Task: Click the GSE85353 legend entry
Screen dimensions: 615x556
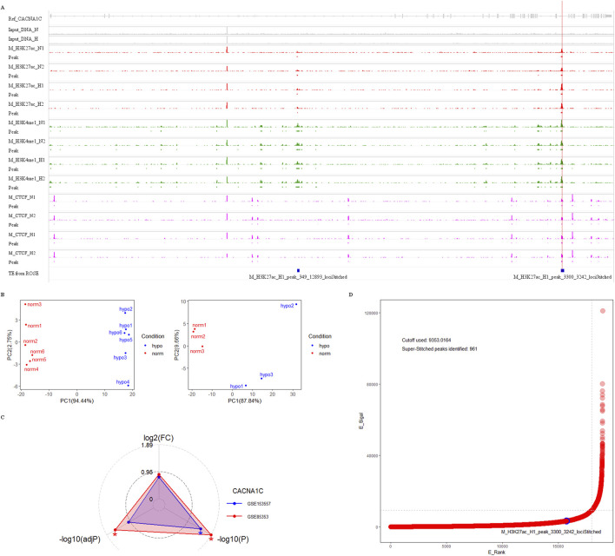Action: click(x=248, y=517)
